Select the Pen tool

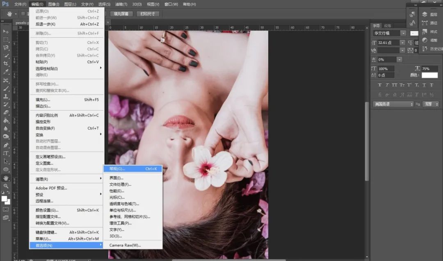[6, 145]
